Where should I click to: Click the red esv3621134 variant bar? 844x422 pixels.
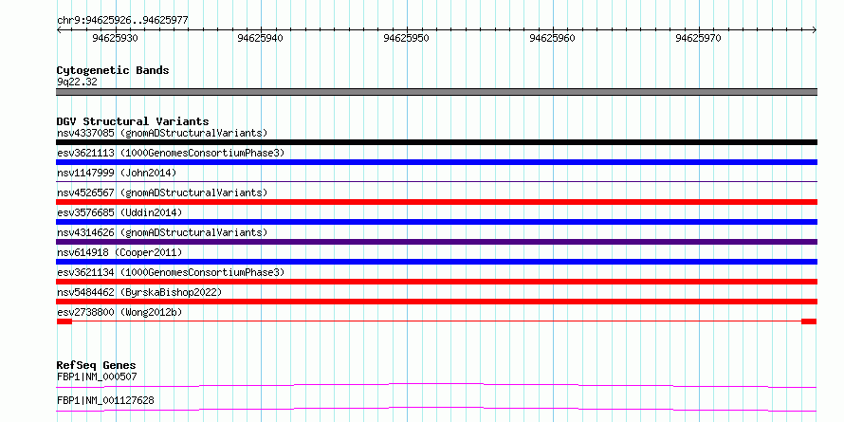point(436,282)
